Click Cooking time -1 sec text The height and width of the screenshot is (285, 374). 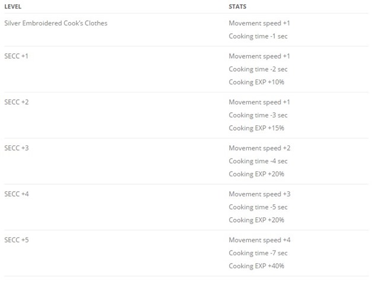click(258, 36)
